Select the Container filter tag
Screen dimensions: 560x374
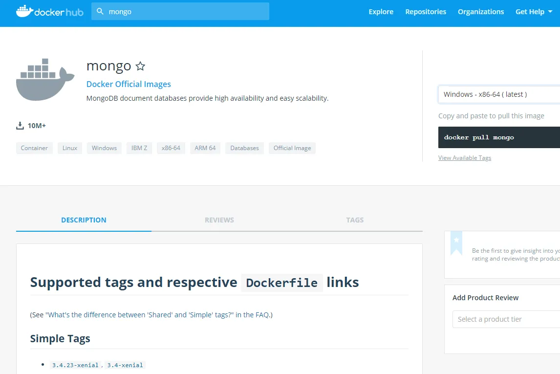pyautogui.click(x=34, y=148)
